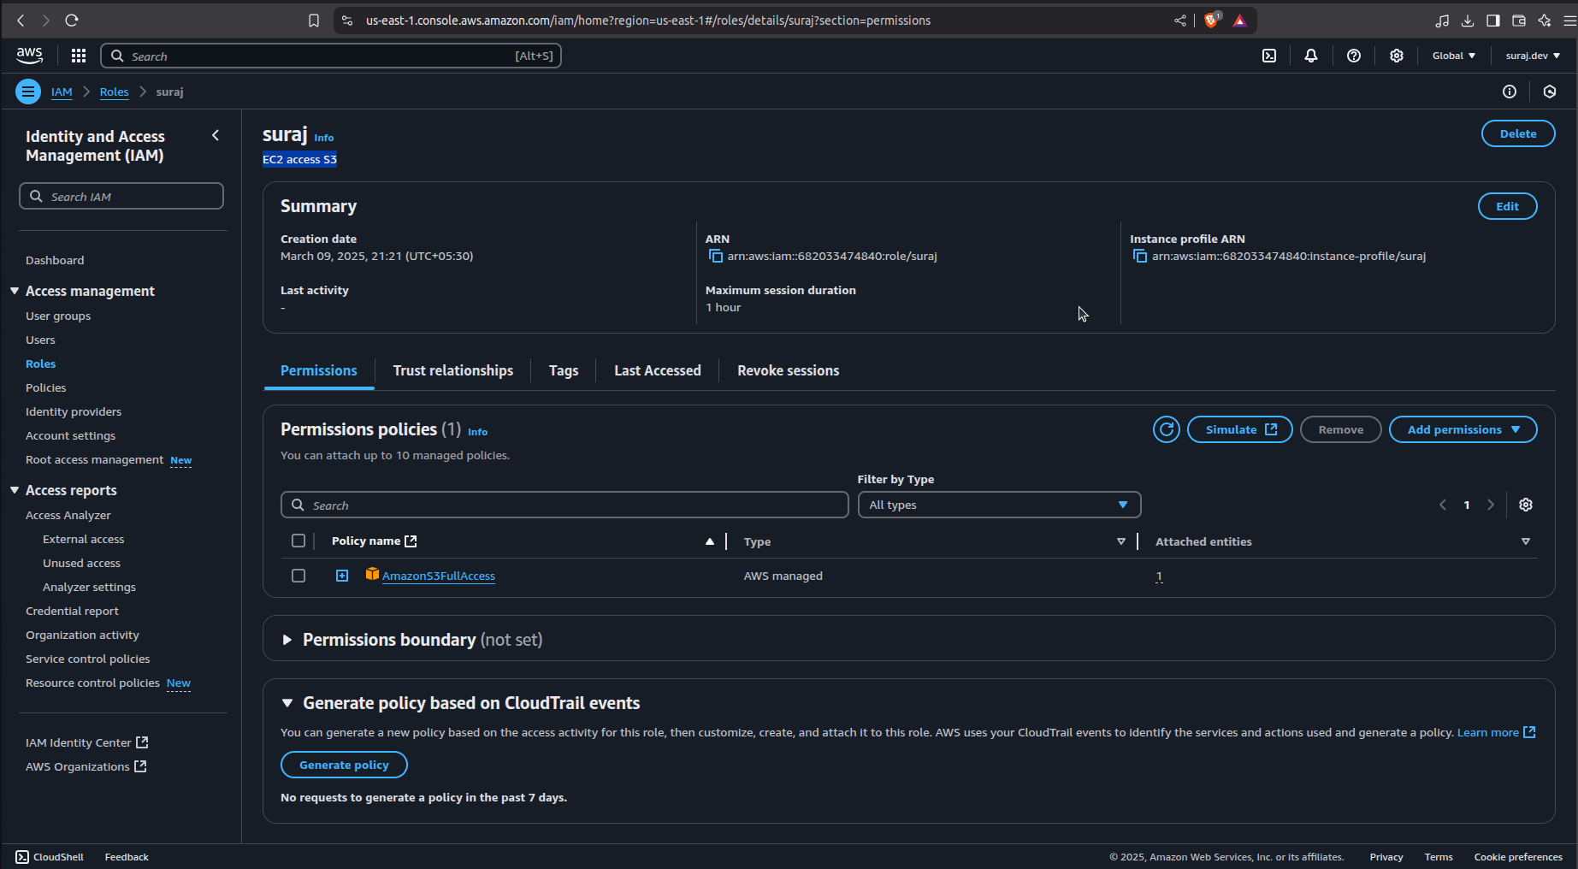Click the policies Search field

coord(564,505)
